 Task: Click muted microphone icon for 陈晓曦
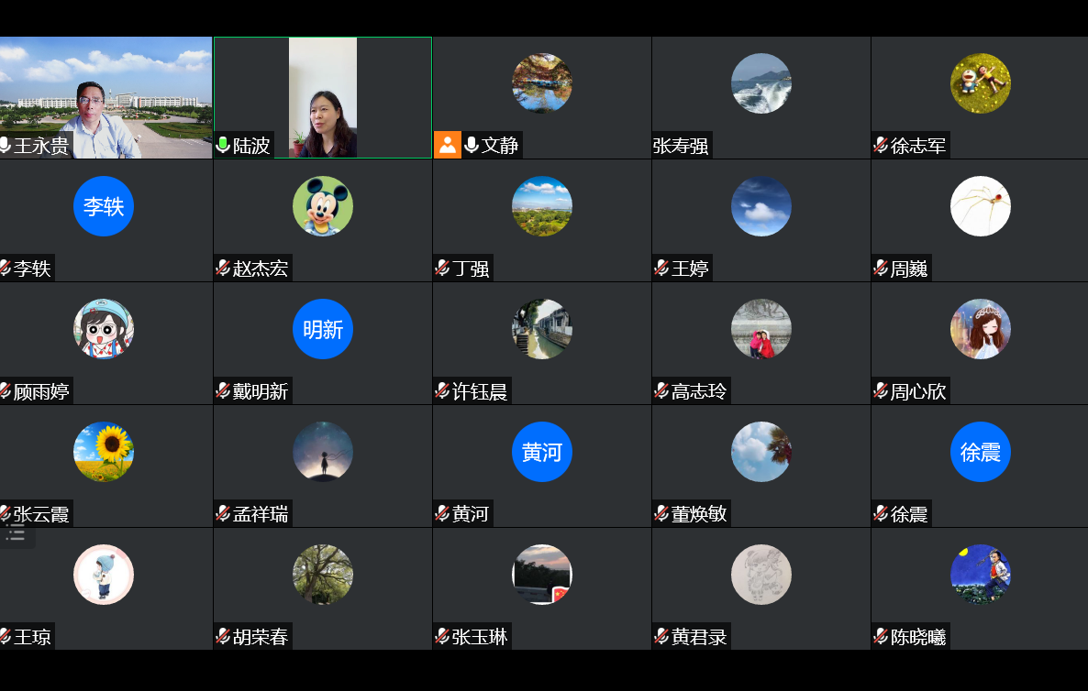point(881,635)
